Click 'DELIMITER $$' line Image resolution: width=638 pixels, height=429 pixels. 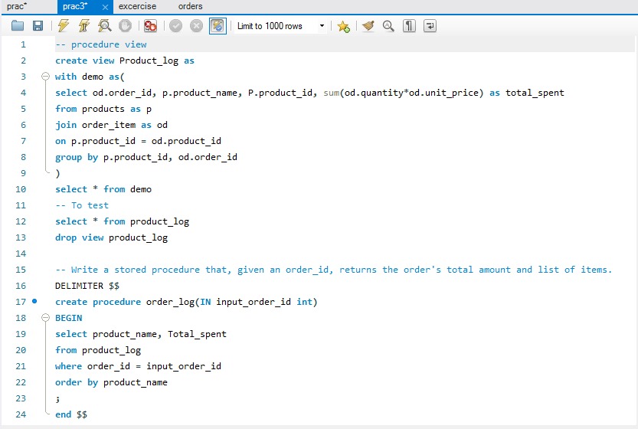tap(87, 286)
